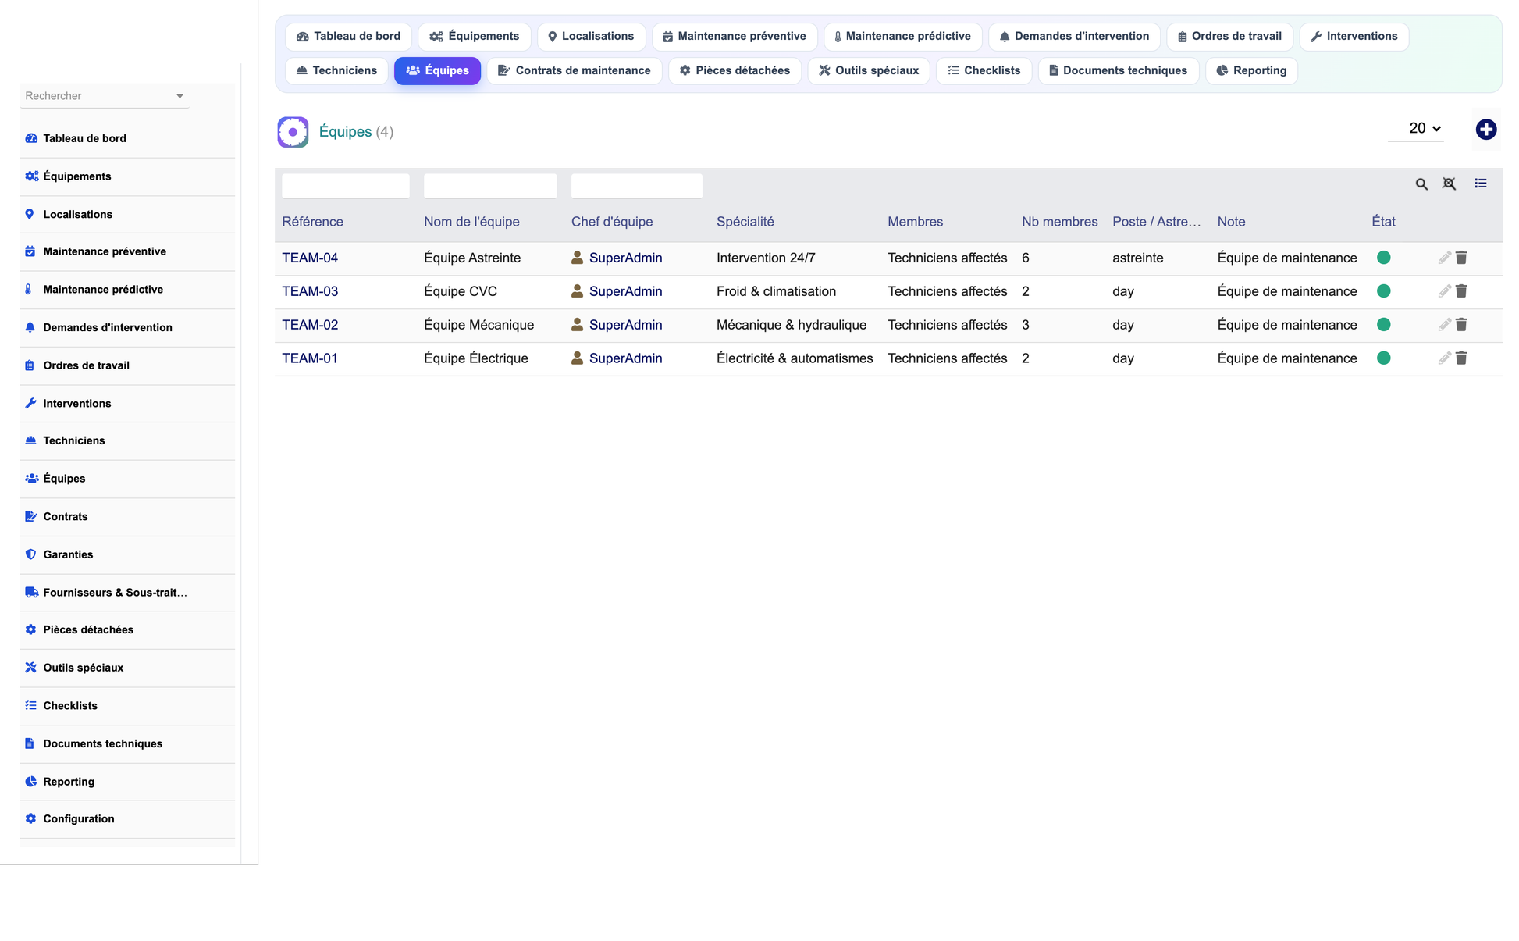Switch to Outils spéciaux top tab
This screenshot has height=941, width=1519.
868,71
